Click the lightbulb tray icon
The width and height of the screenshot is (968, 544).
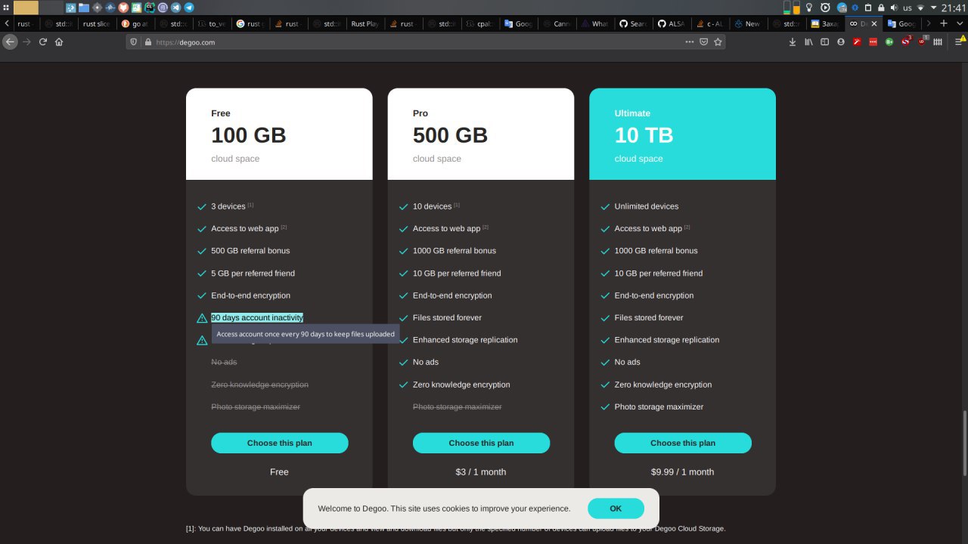(x=808, y=8)
